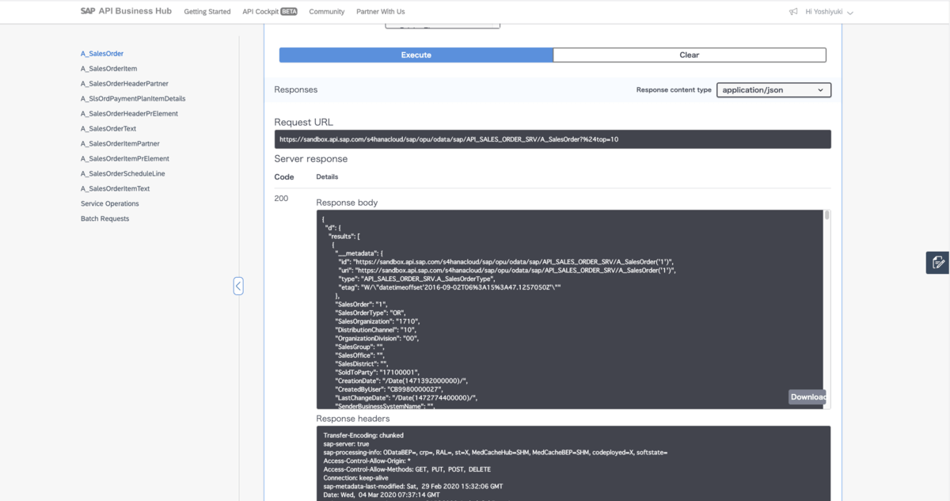
Task: Click the "etag" line in response body
Action: tap(450, 287)
